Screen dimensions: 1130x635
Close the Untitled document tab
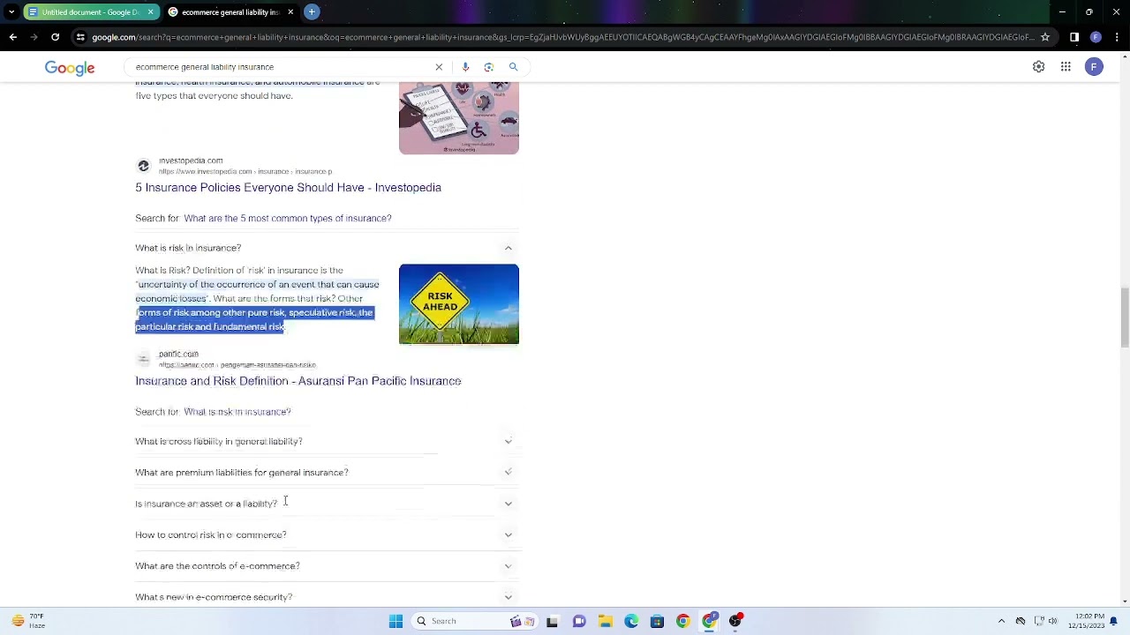[x=150, y=12]
